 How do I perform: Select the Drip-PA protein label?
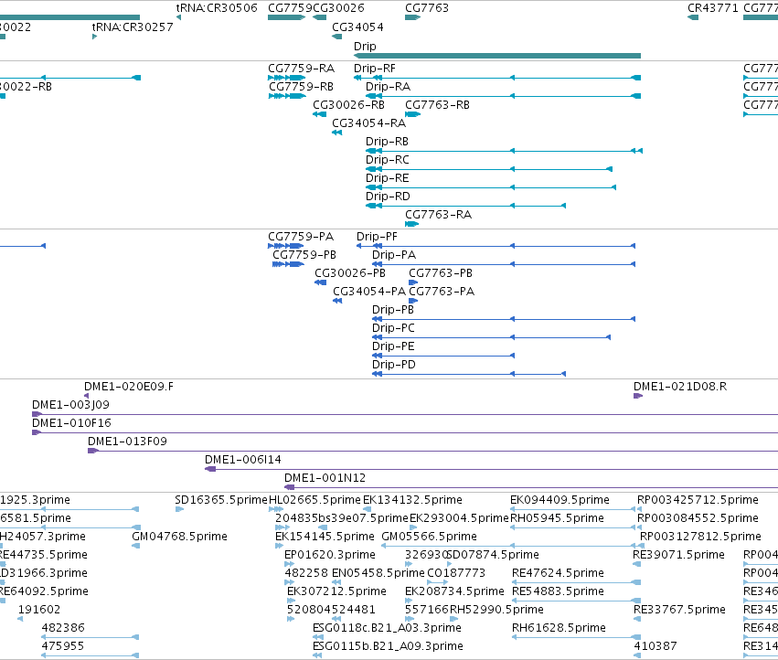coord(394,255)
